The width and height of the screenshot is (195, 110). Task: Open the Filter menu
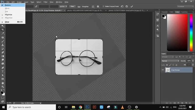coord(45,2)
